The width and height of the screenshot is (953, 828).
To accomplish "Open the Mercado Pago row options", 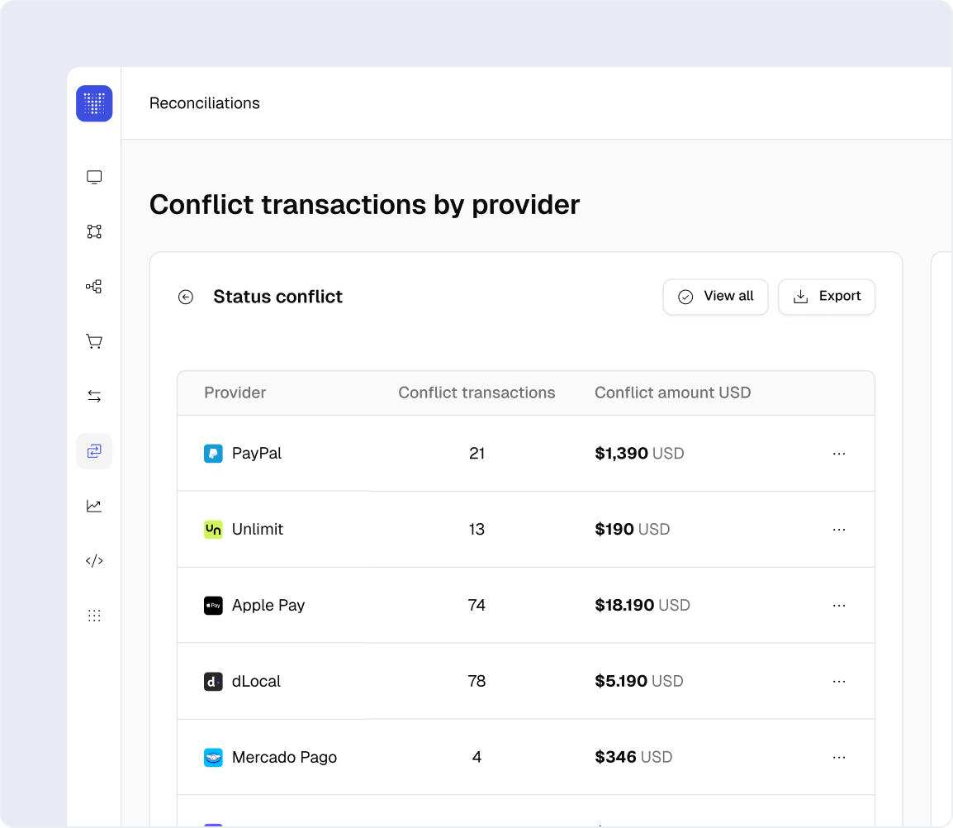I will [x=839, y=758].
